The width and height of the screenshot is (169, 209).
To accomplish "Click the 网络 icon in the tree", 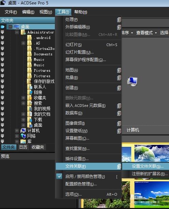I will click(x=23, y=136).
